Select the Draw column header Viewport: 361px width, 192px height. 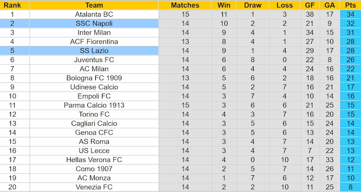253,5
